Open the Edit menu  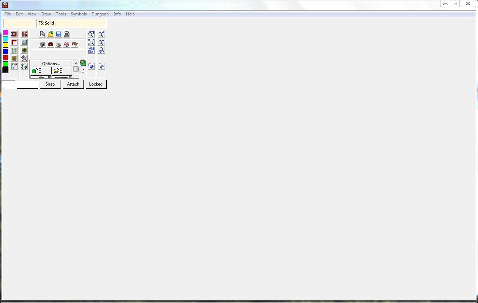[x=19, y=14]
